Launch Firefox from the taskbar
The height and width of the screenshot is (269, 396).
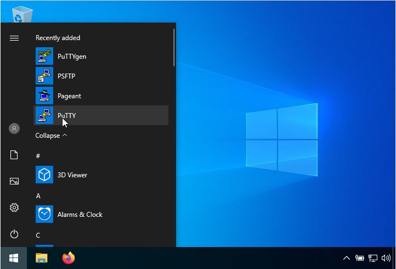69,258
